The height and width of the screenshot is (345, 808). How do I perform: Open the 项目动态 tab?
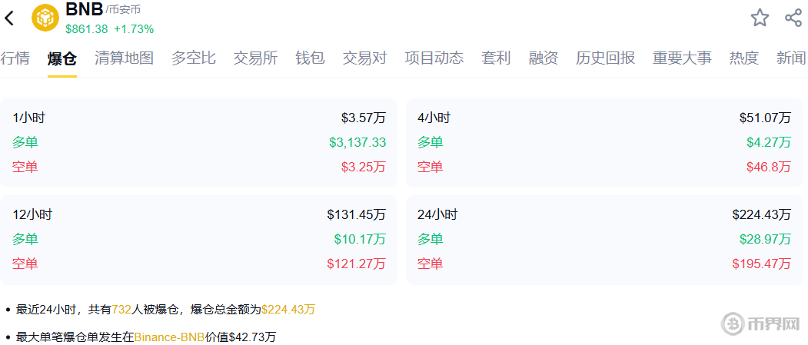434,58
